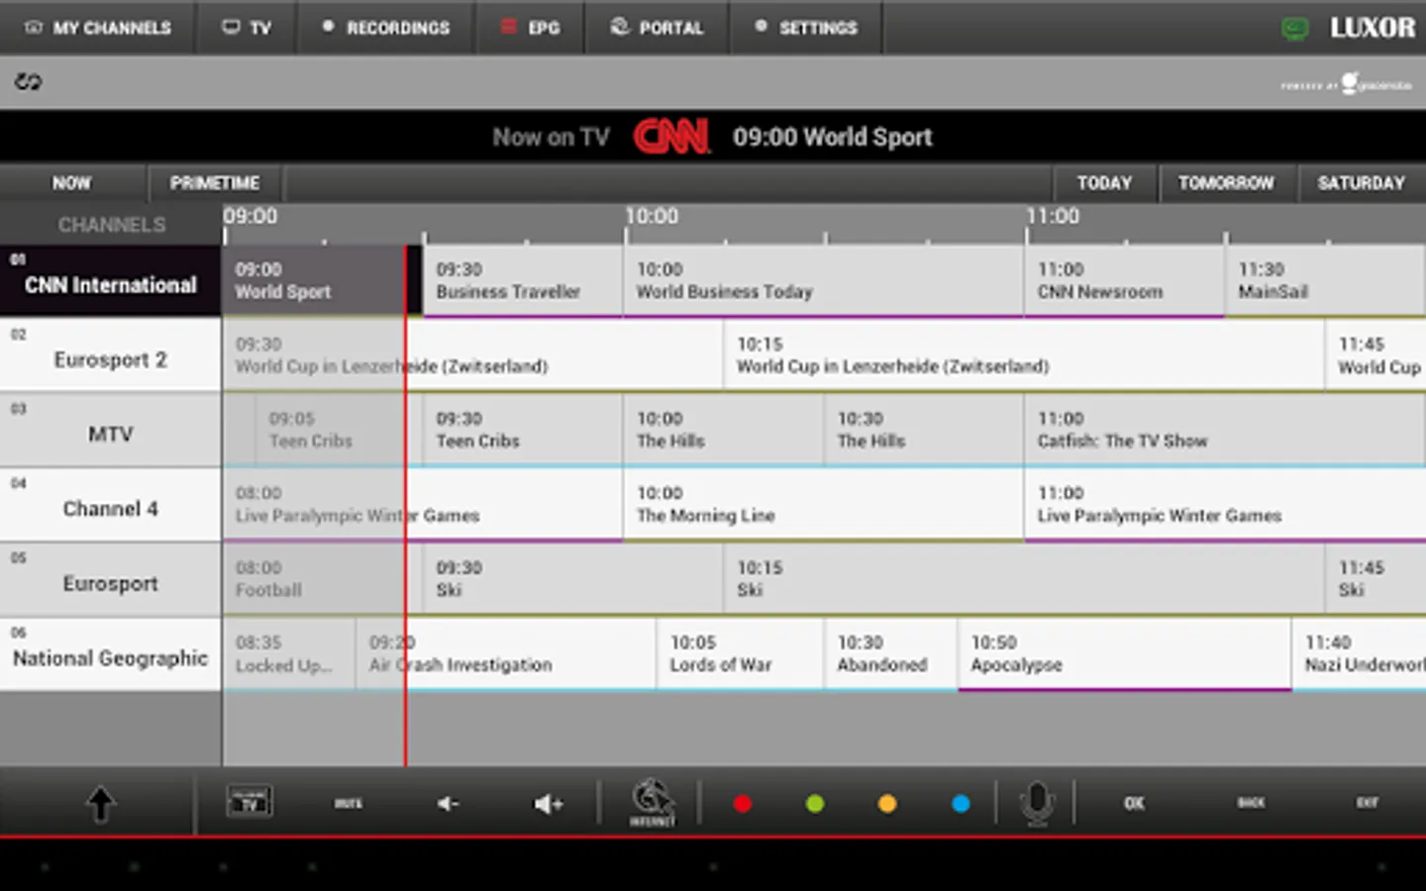The image size is (1426, 891).
Task: Click the green color button
Action: (x=815, y=804)
